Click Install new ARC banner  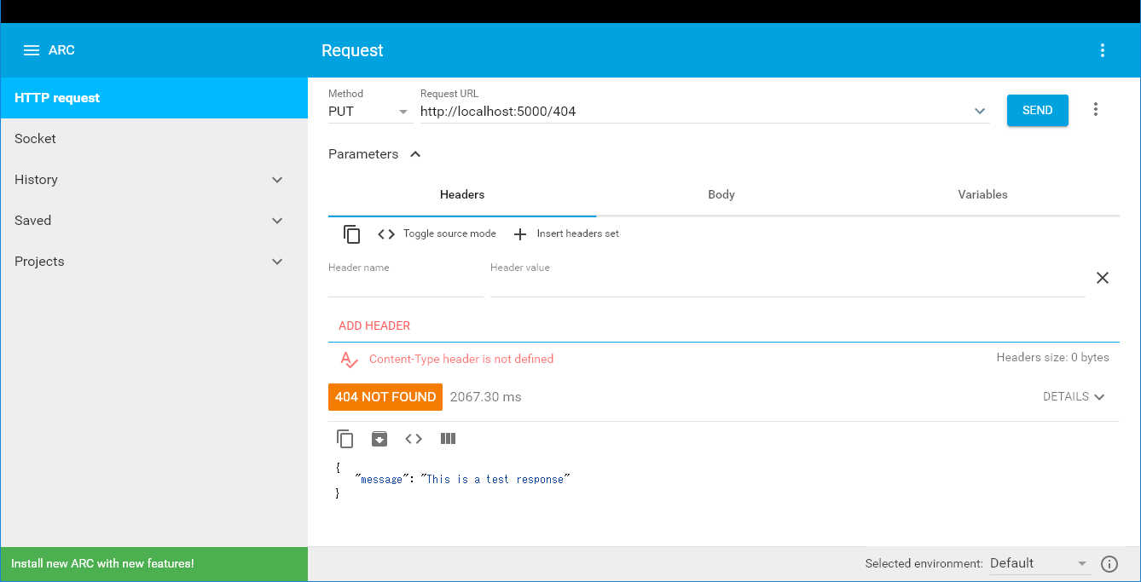point(153,564)
